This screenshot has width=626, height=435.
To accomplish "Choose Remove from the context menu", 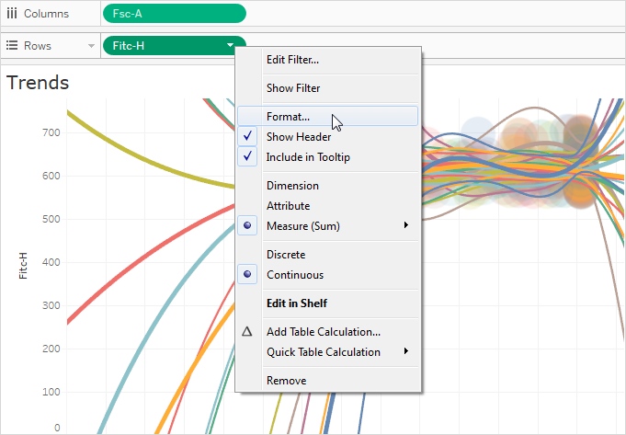I will click(x=328, y=380).
